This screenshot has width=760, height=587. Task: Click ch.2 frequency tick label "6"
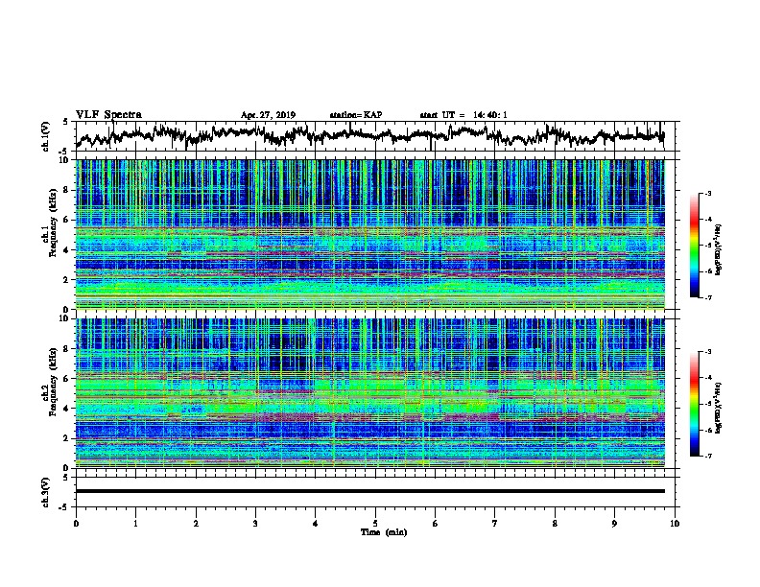coord(65,379)
